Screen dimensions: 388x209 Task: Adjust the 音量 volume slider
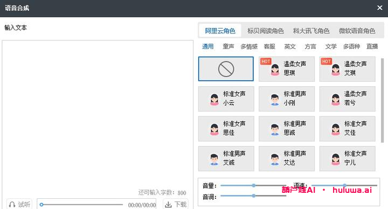(253, 185)
